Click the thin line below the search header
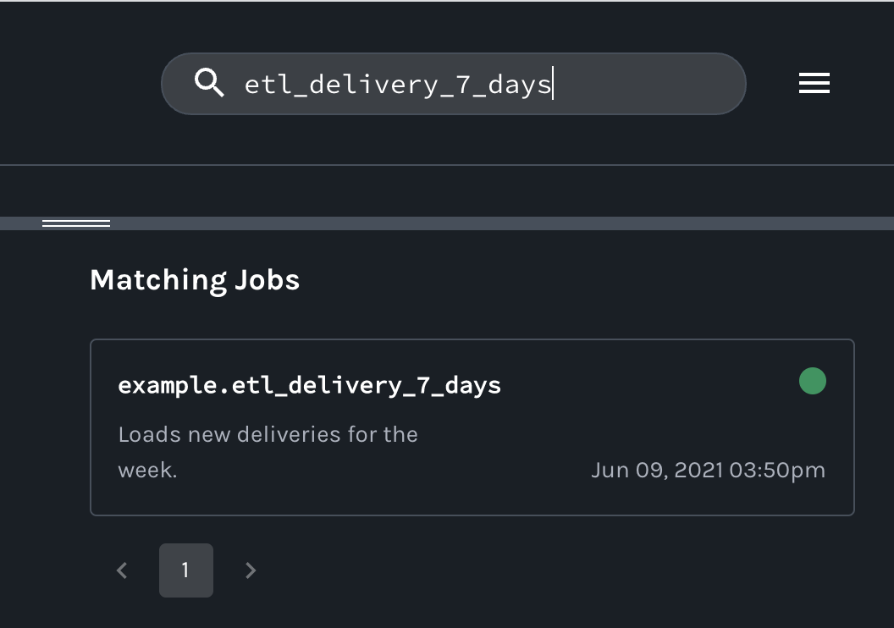Viewport: 894px width, 628px height. pos(447,165)
